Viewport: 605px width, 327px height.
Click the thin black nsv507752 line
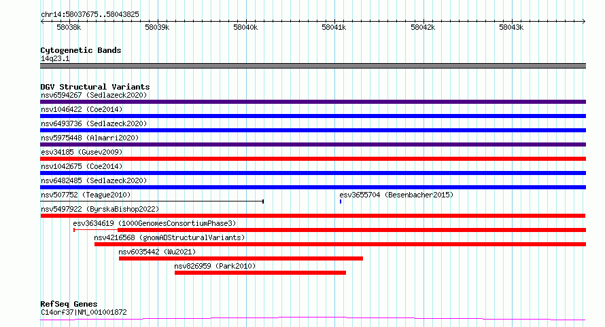(152, 201)
